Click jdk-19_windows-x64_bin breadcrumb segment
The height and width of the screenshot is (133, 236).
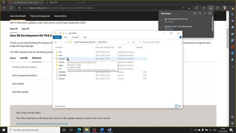85,42
